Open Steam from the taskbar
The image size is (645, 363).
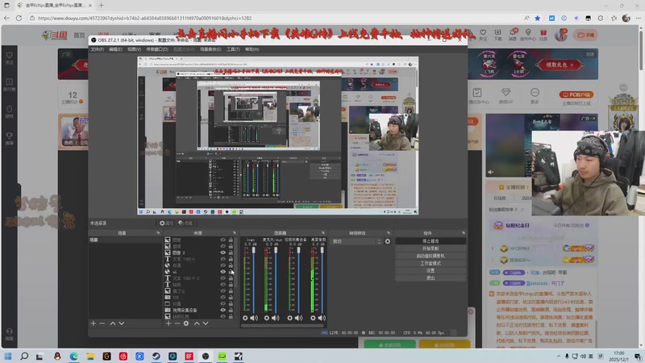coord(156,356)
